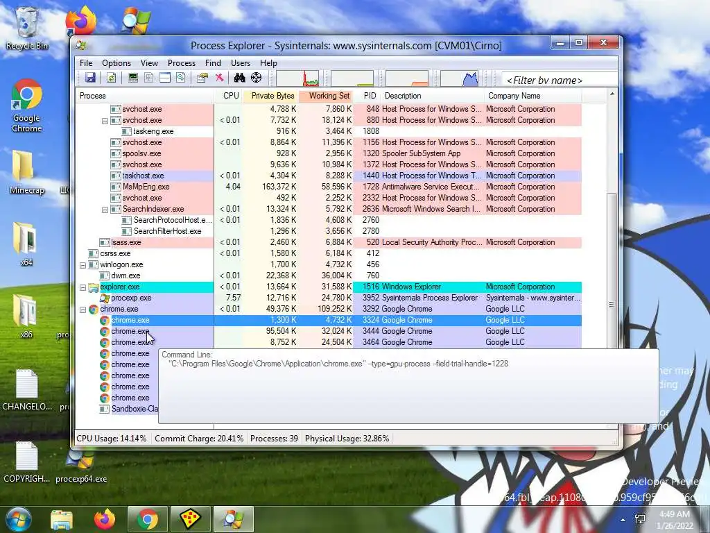The width and height of the screenshot is (710, 533).
Task: Select the taskeng.exe process row
Action: (329, 131)
